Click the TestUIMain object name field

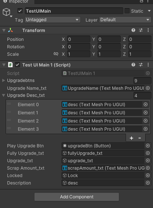(x=74, y=11)
